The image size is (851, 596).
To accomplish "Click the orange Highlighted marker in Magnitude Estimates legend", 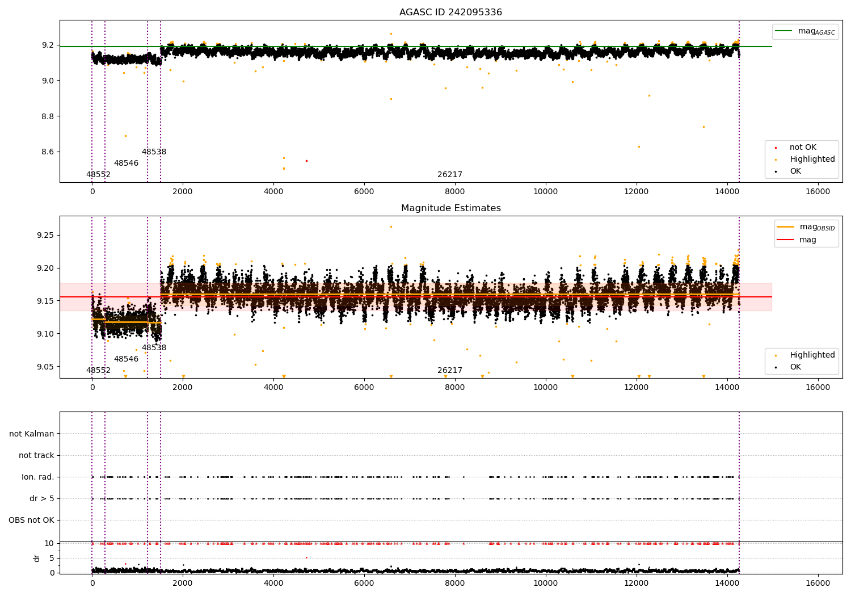I will [776, 355].
